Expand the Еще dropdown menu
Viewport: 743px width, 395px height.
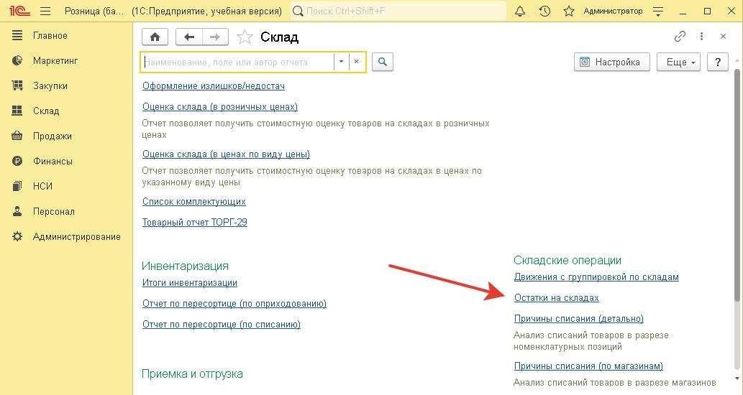click(x=678, y=62)
